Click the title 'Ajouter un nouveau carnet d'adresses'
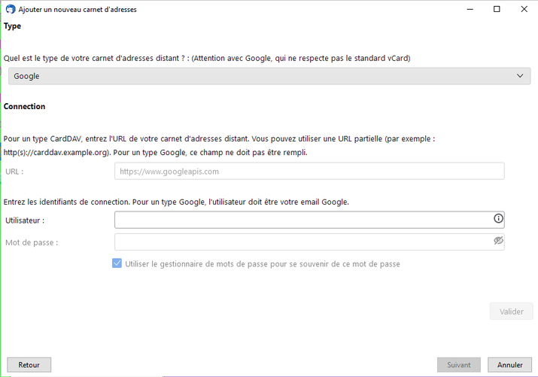 [x=78, y=10]
